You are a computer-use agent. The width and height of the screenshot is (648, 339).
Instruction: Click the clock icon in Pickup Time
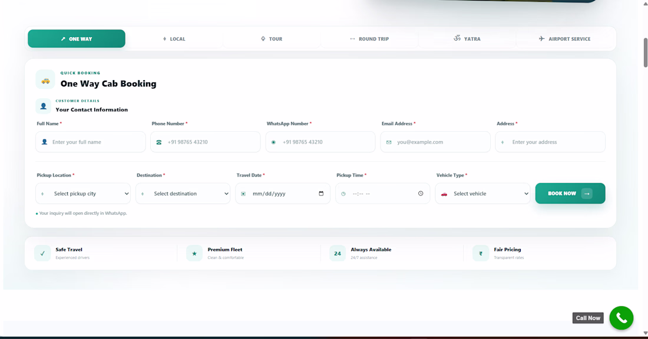point(421,194)
